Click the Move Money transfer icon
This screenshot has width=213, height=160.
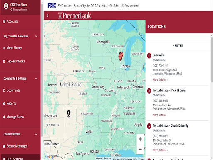pyautogui.click(x=4, y=48)
